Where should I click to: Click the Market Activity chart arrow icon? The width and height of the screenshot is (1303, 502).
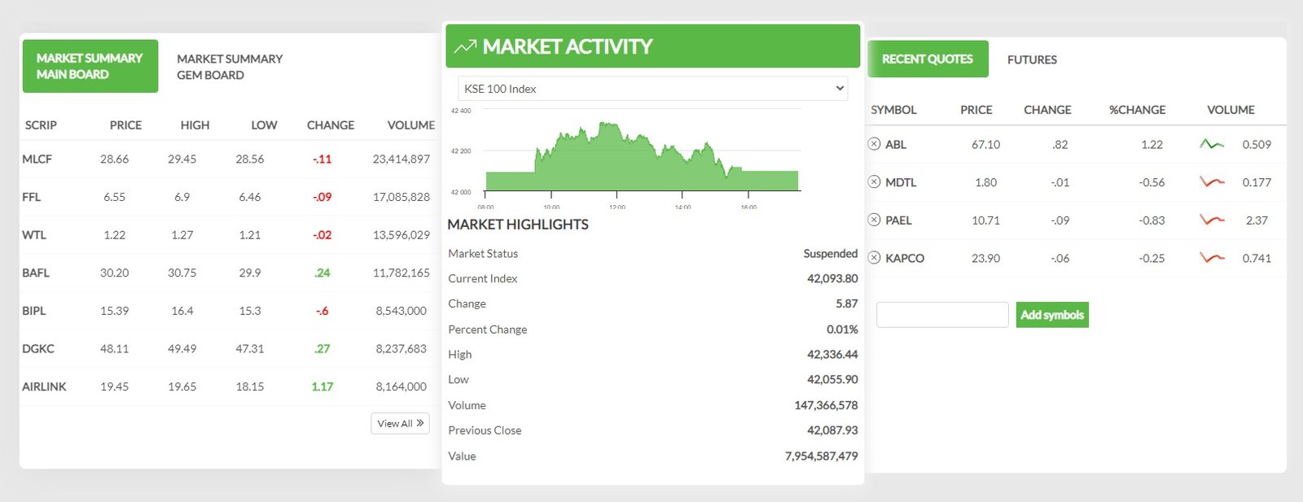pyautogui.click(x=465, y=47)
